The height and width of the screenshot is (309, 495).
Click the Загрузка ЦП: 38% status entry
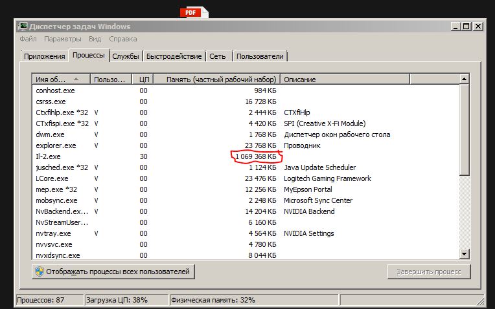pyautogui.click(x=126, y=300)
